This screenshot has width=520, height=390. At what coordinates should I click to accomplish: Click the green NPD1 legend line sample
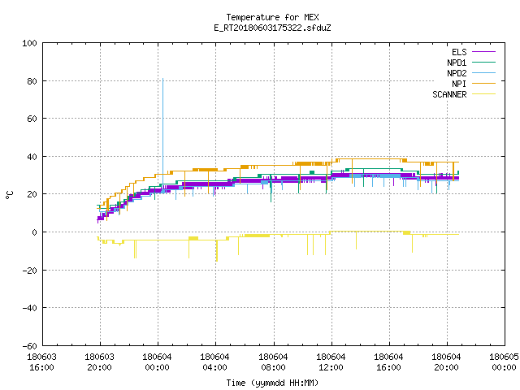483,63
